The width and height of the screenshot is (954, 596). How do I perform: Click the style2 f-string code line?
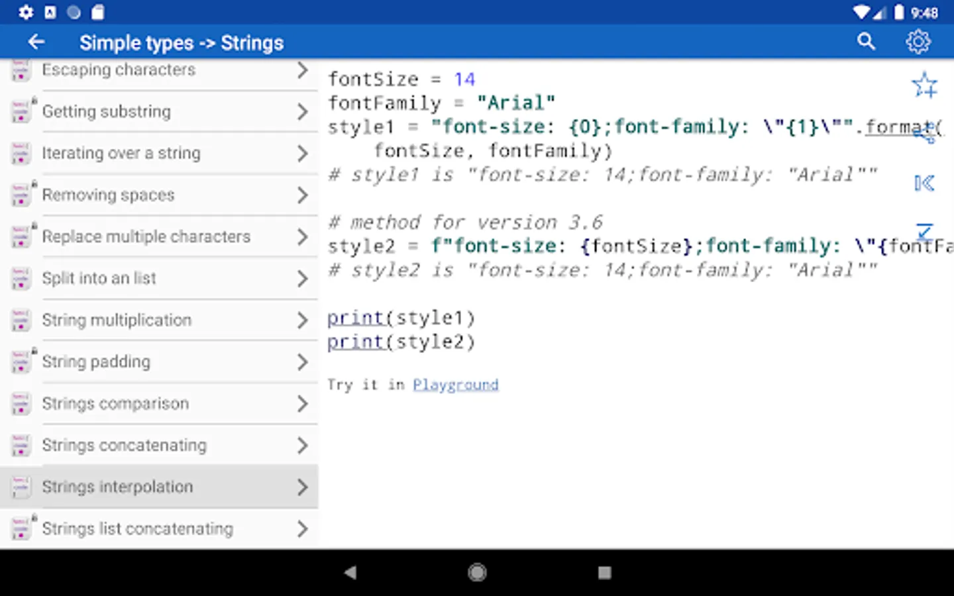click(x=640, y=246)
